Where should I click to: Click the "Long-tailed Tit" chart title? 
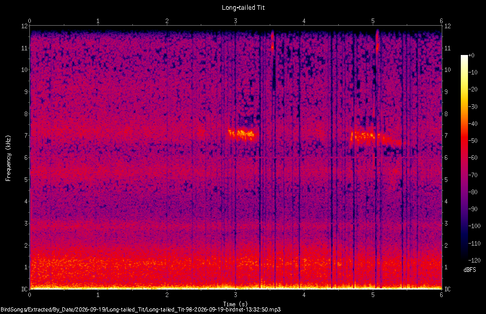(244, 7)
